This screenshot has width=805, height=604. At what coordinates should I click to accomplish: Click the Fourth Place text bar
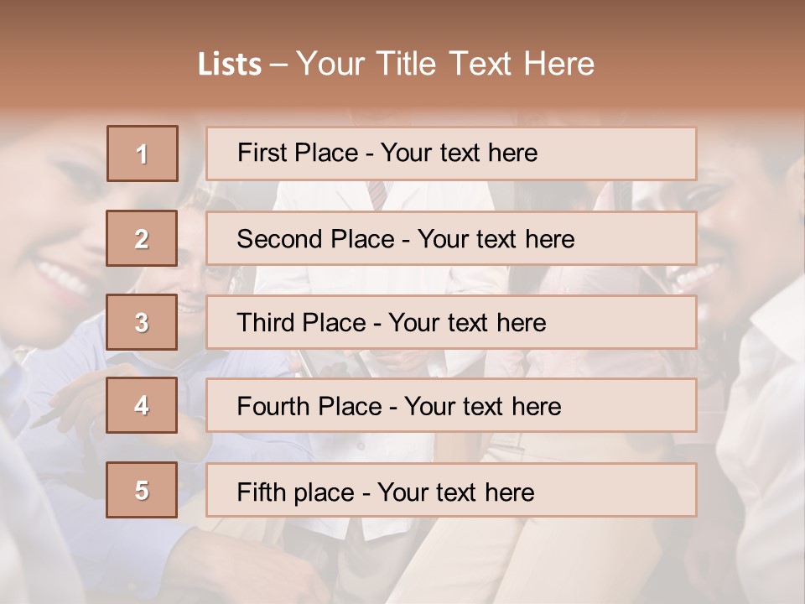coord(451,406)
